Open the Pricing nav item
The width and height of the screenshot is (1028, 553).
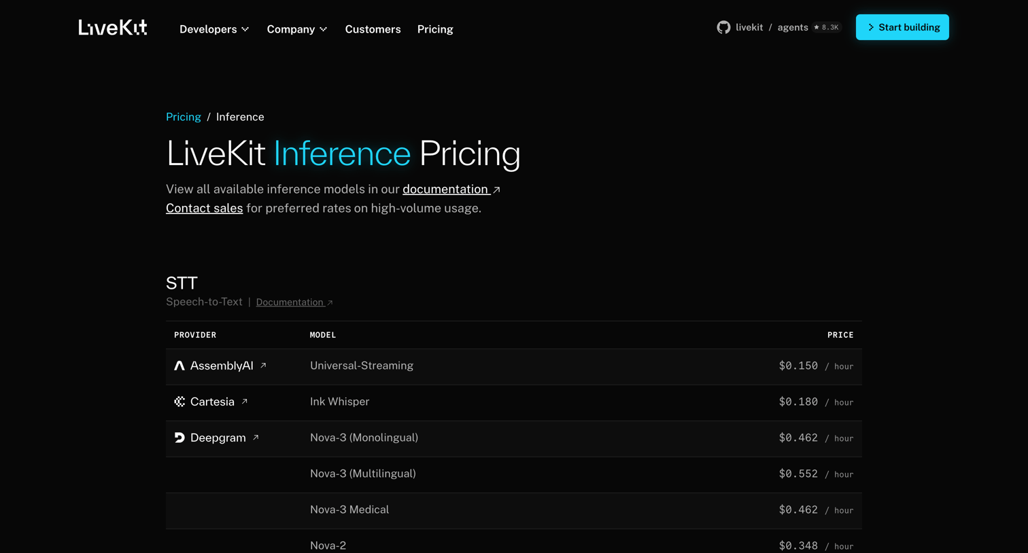(435, 29)
